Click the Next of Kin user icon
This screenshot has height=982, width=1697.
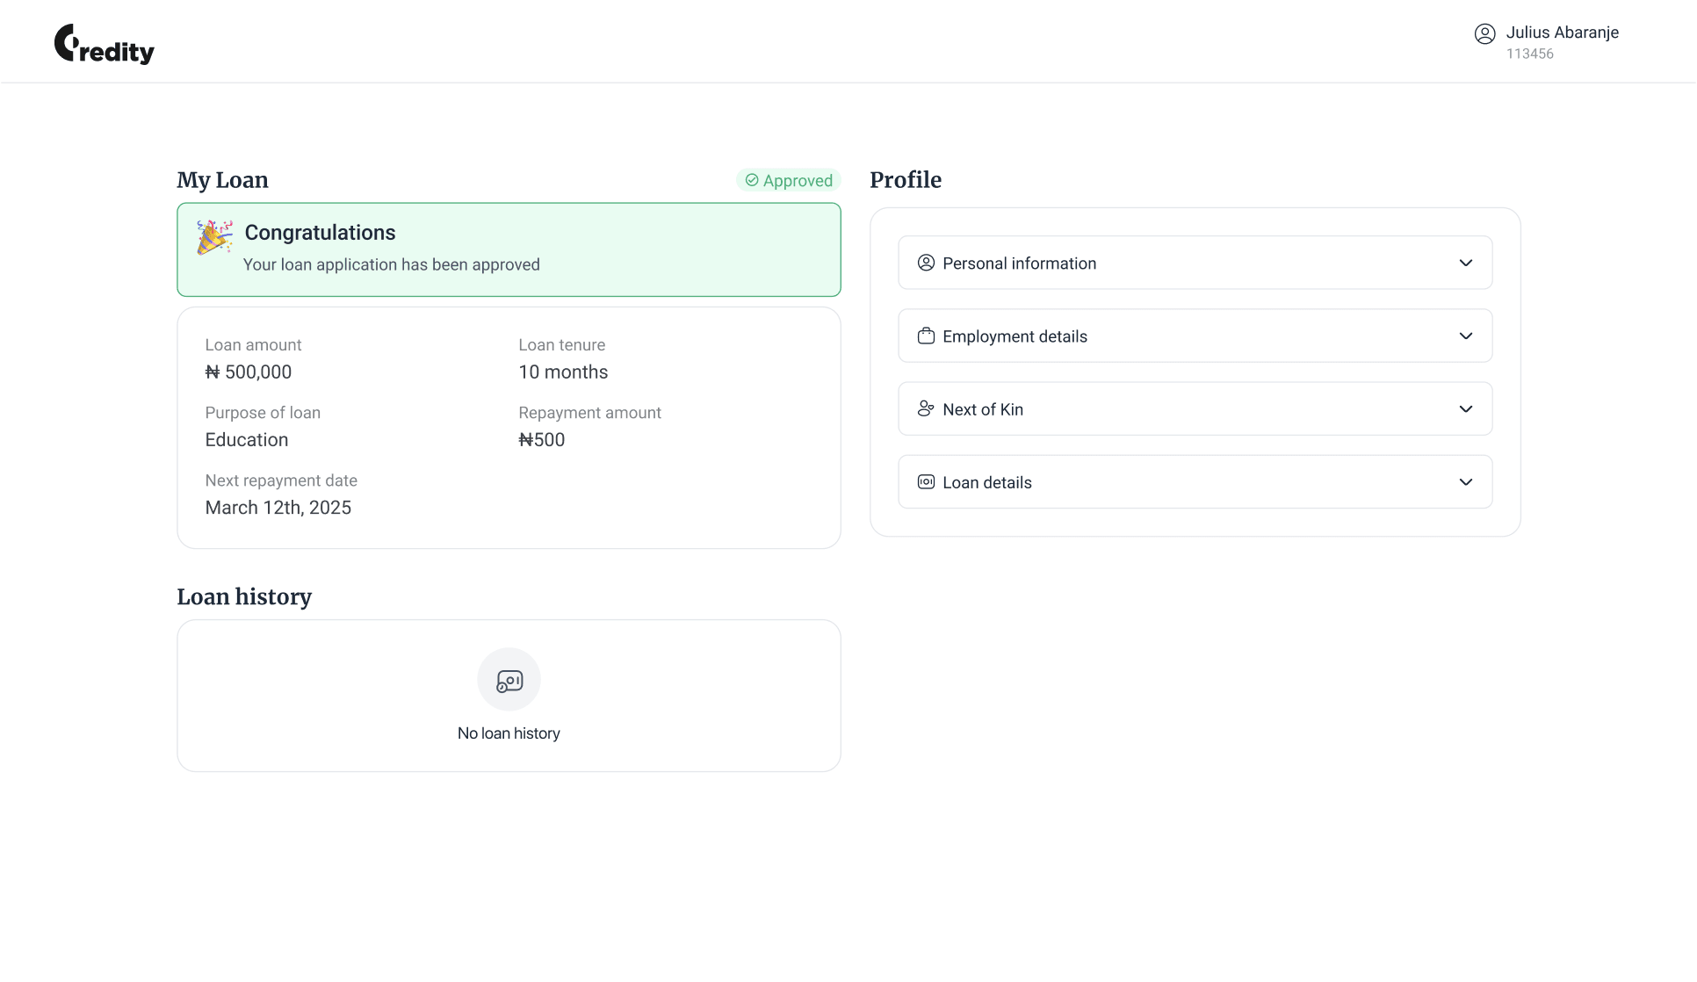tap(925, 408)
